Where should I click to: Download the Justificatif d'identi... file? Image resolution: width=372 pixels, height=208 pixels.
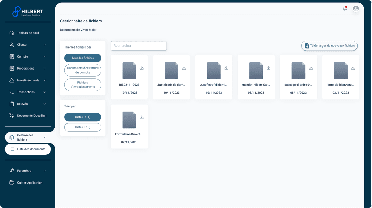226,68
